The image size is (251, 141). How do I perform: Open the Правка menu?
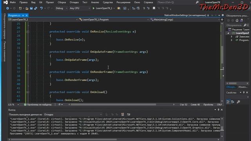[24, 2]
